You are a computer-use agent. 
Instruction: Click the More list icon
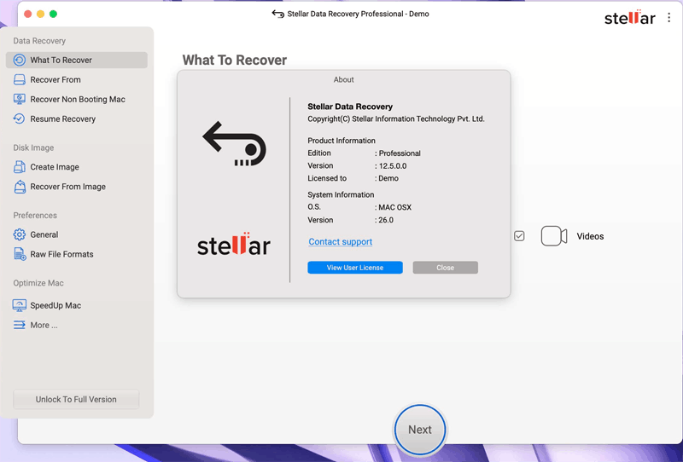point(19,325)
